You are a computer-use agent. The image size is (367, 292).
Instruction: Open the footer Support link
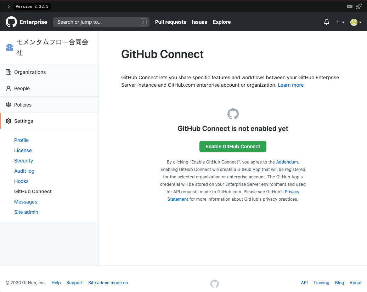pos(74,283)
